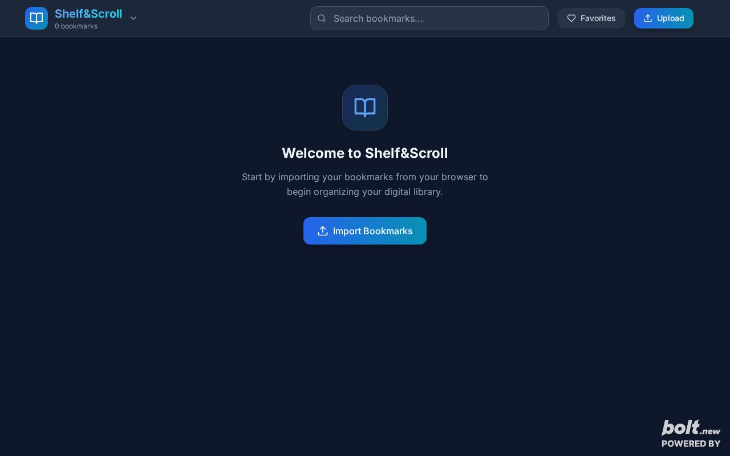Click the large open-book icon above welcome
Screen dimensions: 730x456
pos(365,108)
